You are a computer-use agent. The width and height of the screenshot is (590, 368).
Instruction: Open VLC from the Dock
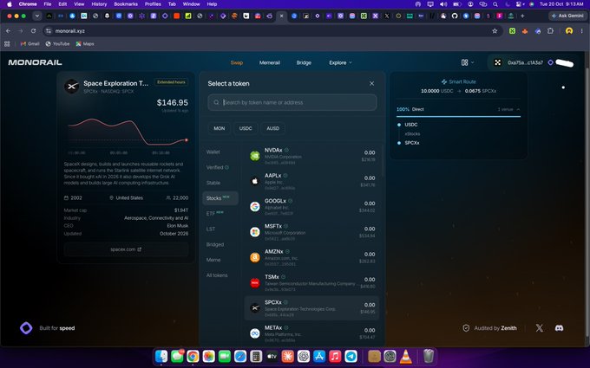pos(406,356)
